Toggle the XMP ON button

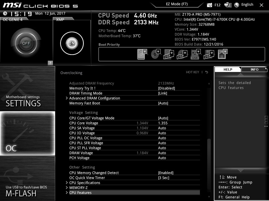point(72,43)
